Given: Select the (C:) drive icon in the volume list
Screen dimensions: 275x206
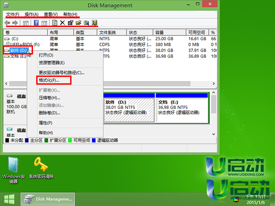Looking at the screenshot, I should click(x=7, y=39).
